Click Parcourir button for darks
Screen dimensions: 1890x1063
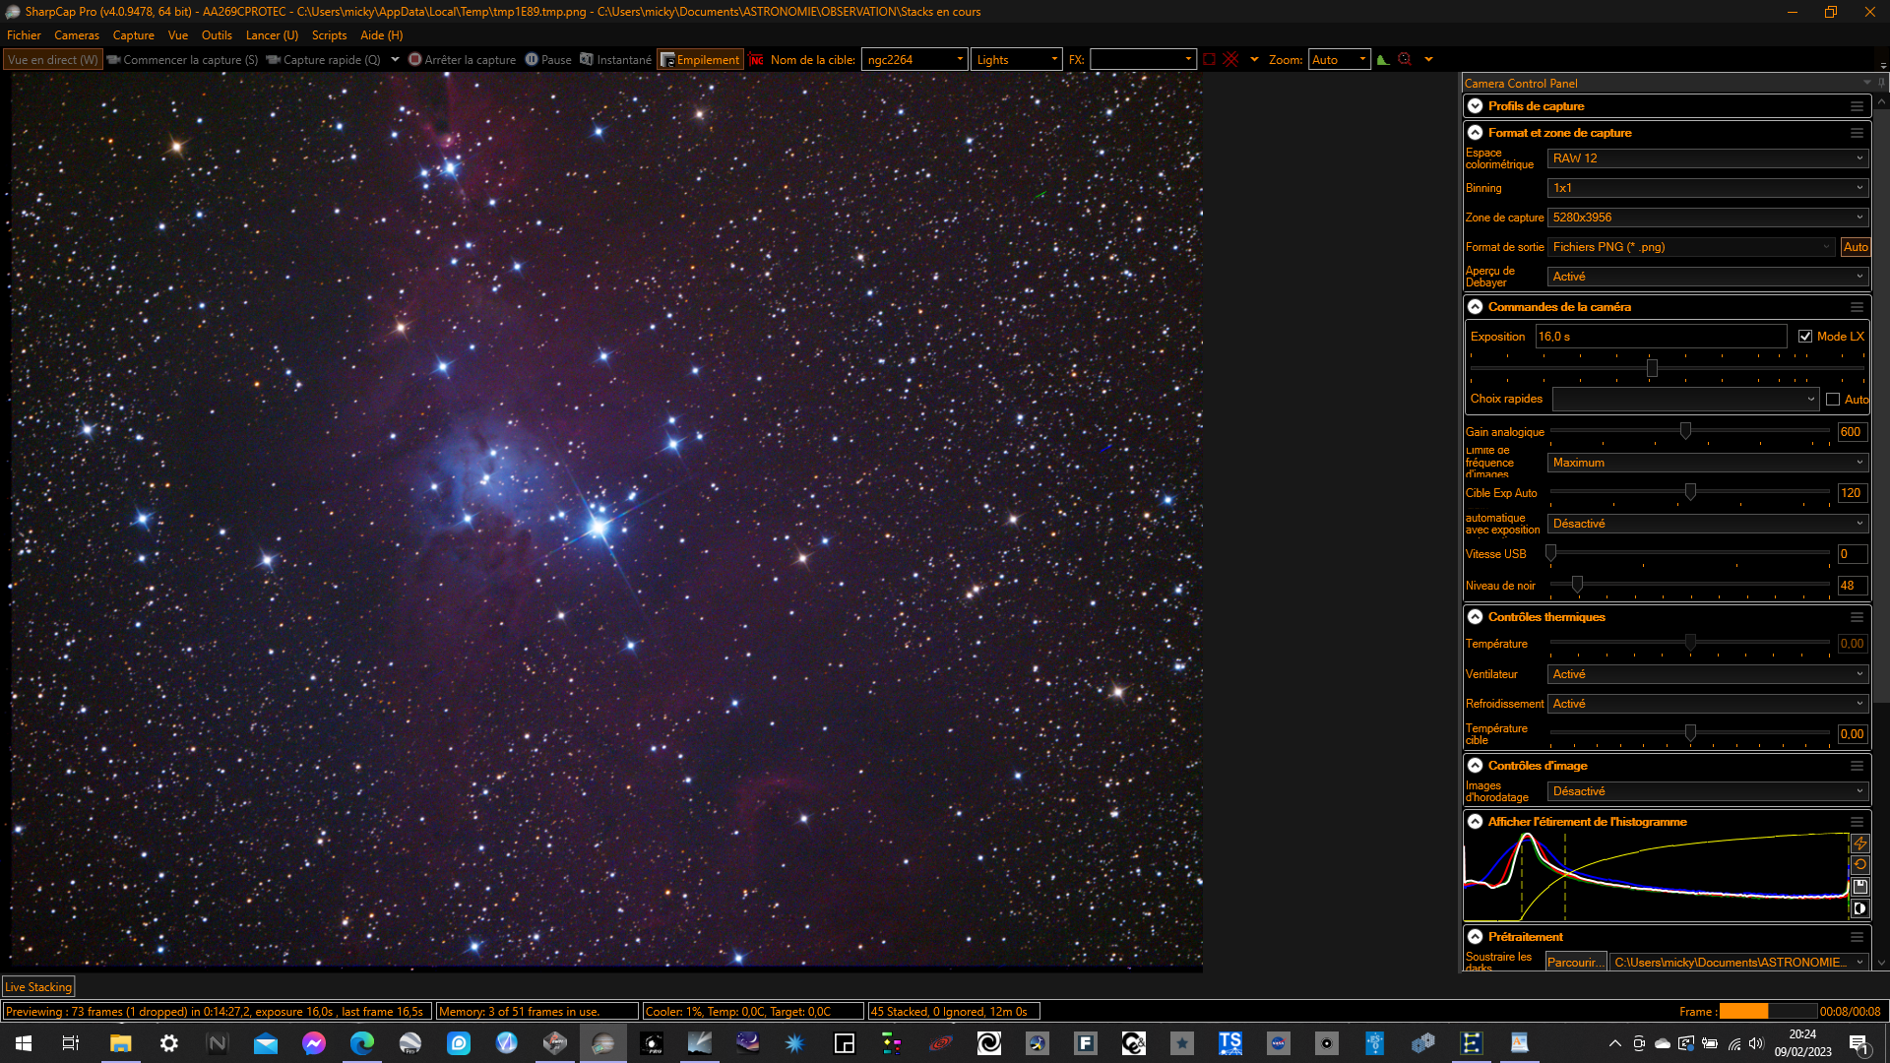[1575, 963]
